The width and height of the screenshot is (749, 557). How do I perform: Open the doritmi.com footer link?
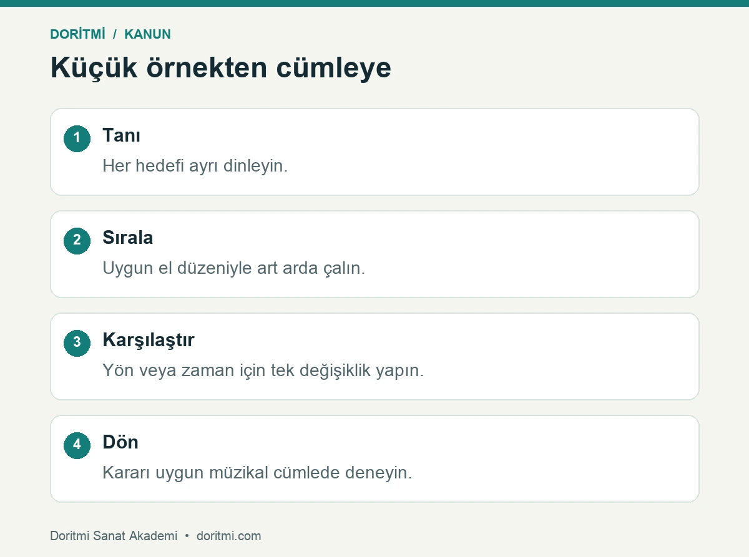[x=228, y=536]
